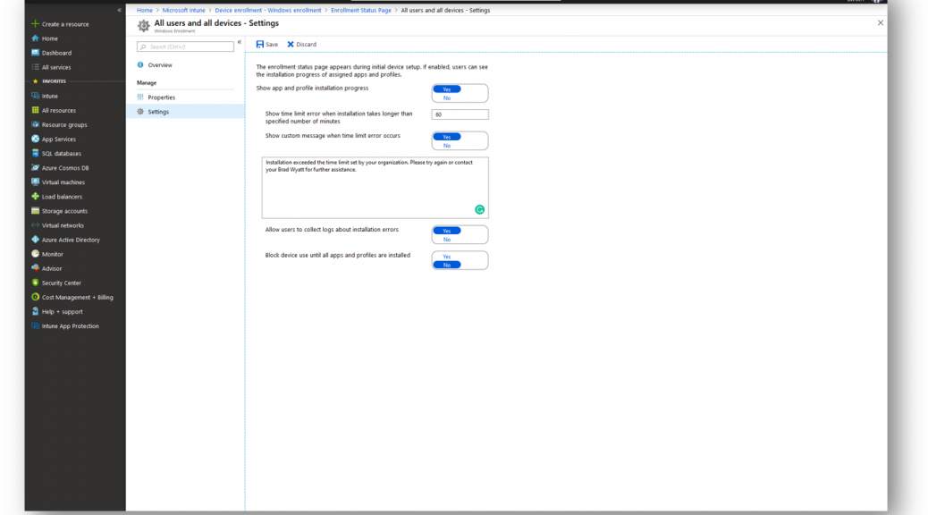The height and width of the screenshot is (515, 928).
Task: Click Device enrollment - Windows enrollment breadcrumb
Action: 267,10
